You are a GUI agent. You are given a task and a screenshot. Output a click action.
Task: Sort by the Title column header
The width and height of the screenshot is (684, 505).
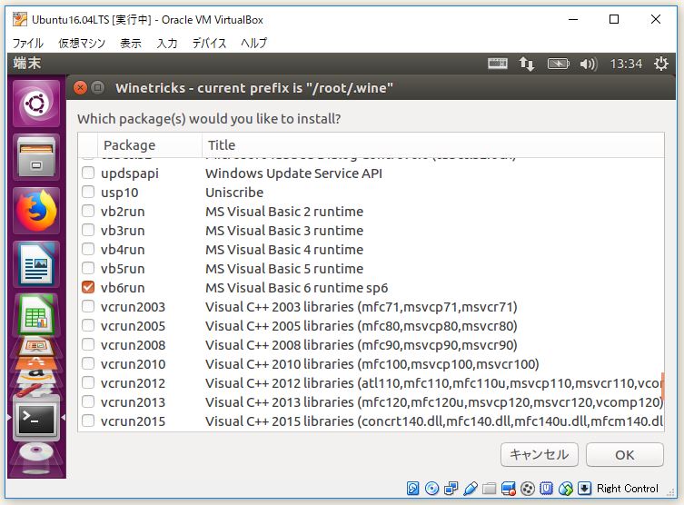tap(432, 144)
